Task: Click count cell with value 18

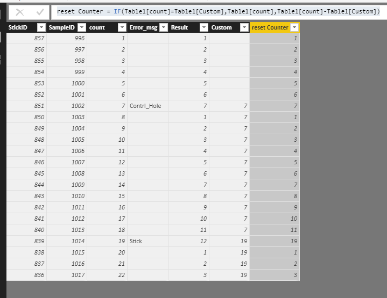Action: [107, 230]
